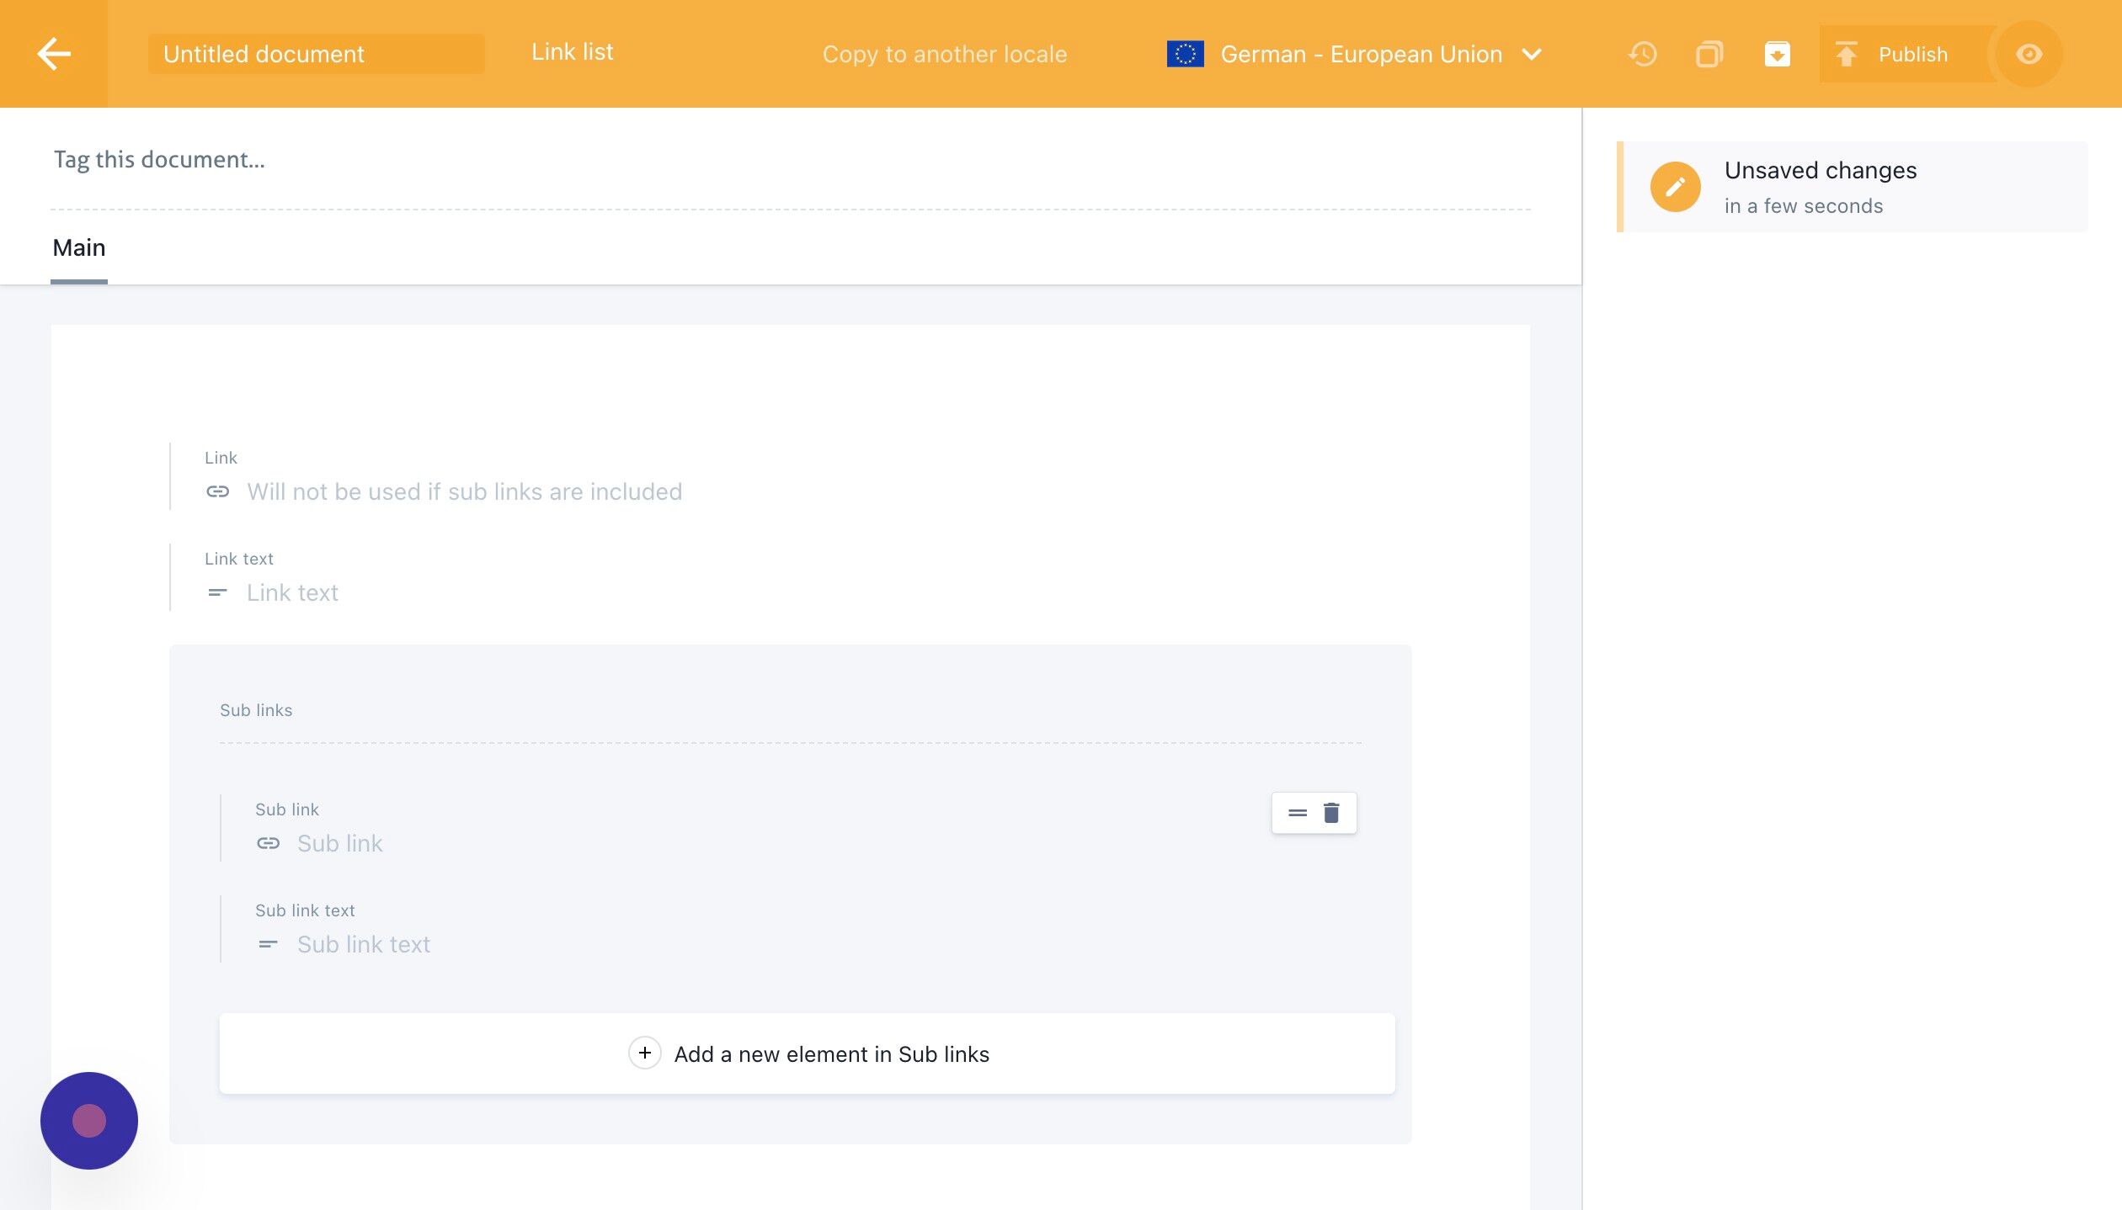Click the back arrow icon
This screenshot has width=2122, height=1210.
pos(54,54)
